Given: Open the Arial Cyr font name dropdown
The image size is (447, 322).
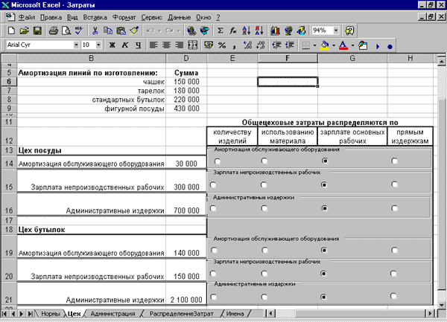Looking at the screenshot, I should pyautogui.click(x=76, y=45).
